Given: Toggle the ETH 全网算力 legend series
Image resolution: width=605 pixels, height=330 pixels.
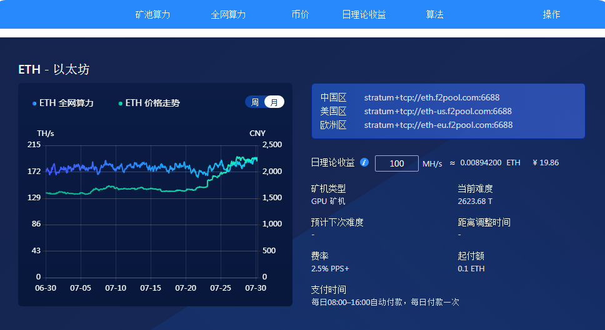Looking at the screenshot, I should 63,103.
